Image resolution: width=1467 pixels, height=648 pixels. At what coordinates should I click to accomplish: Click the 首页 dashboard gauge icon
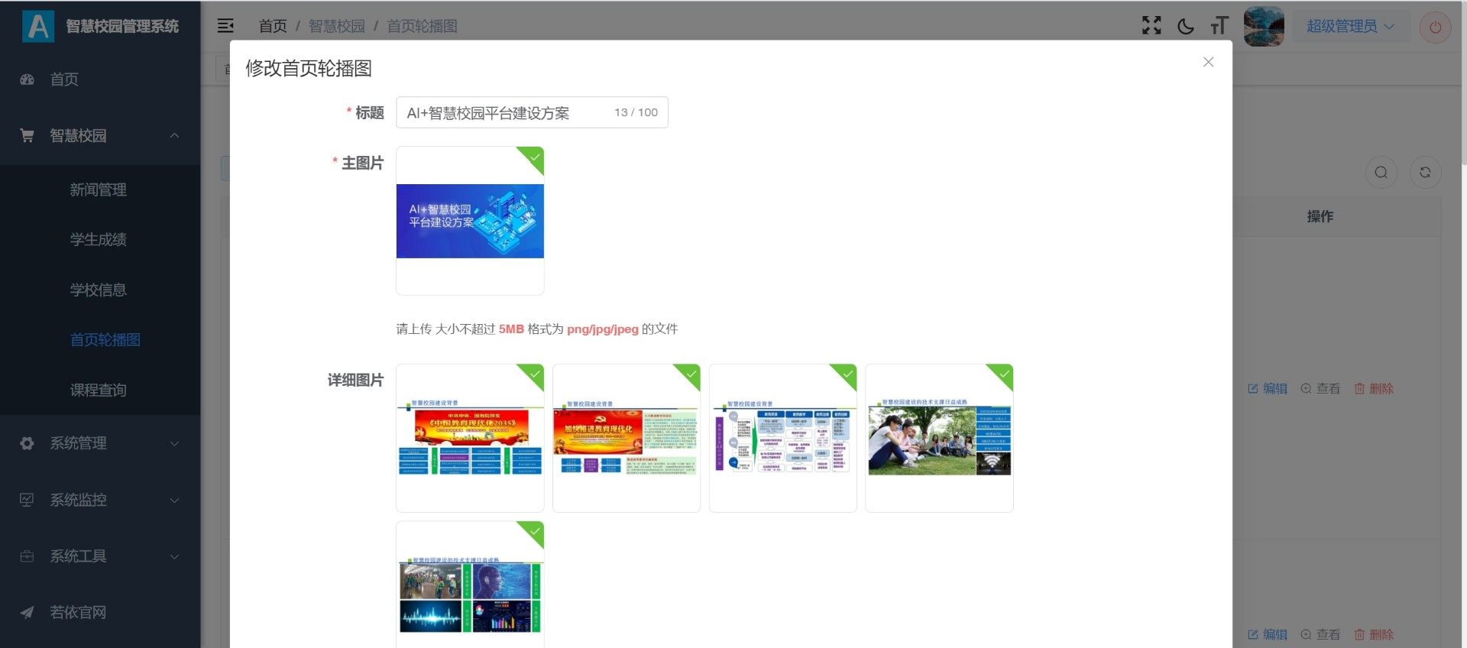[27, 79]
